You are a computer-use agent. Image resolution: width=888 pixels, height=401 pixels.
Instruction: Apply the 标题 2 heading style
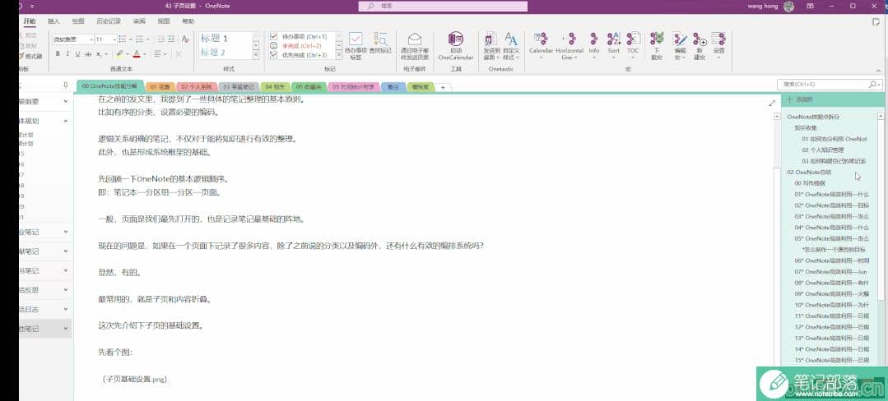[213, 53]
